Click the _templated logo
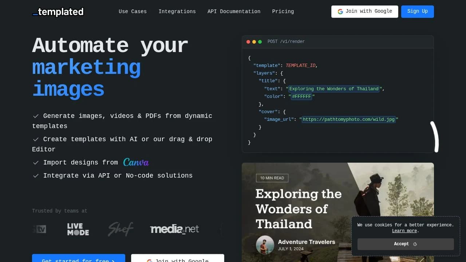The image size is (466, 262). 58,12
